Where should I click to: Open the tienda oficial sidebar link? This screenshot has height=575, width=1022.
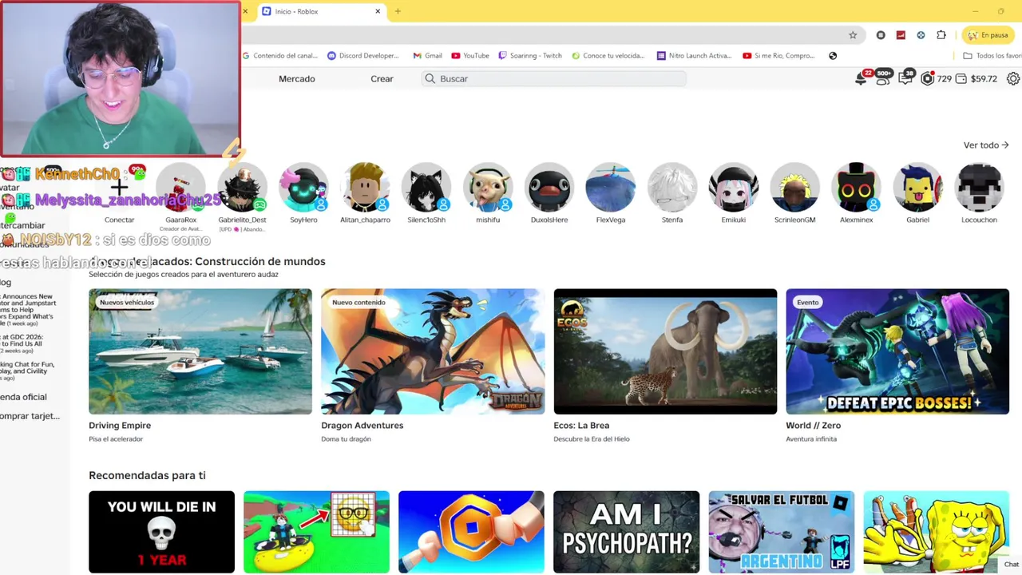click(24, 397)
